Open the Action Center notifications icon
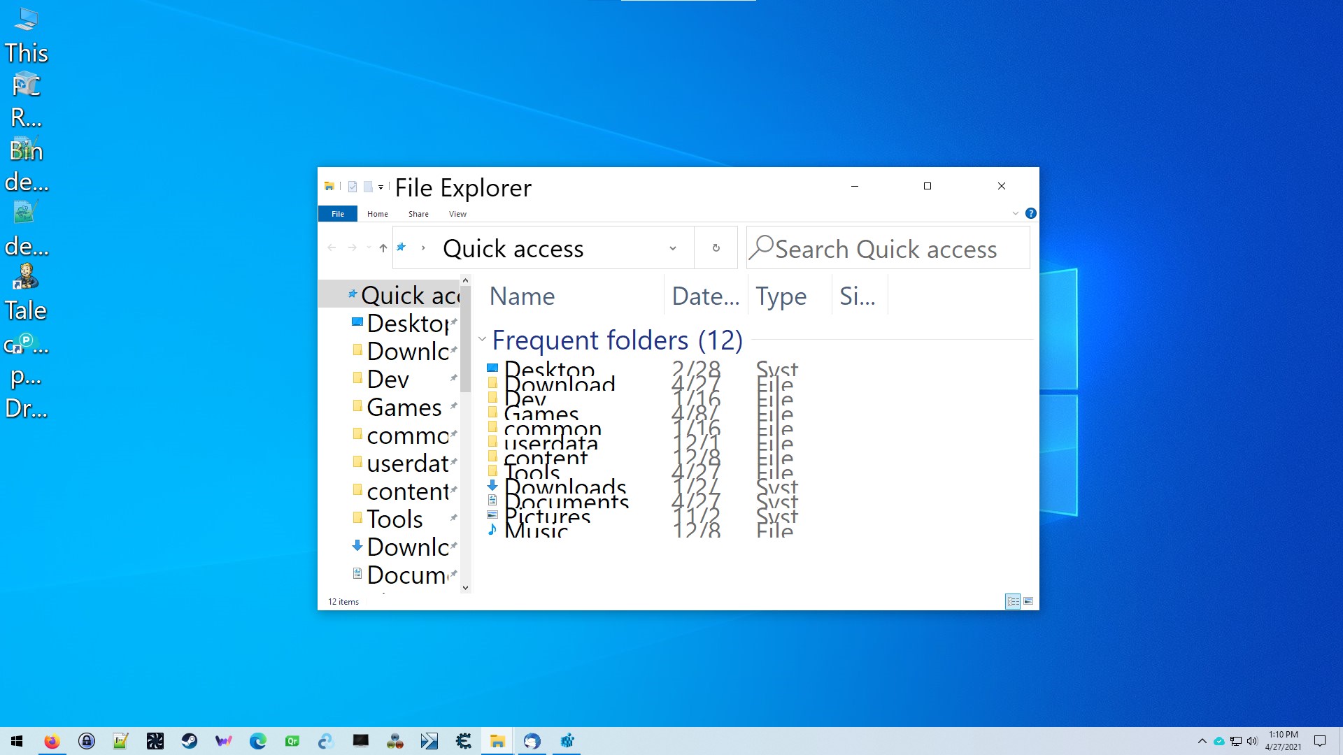Viewport: 1343px width, 755px height. point(1320,741)
